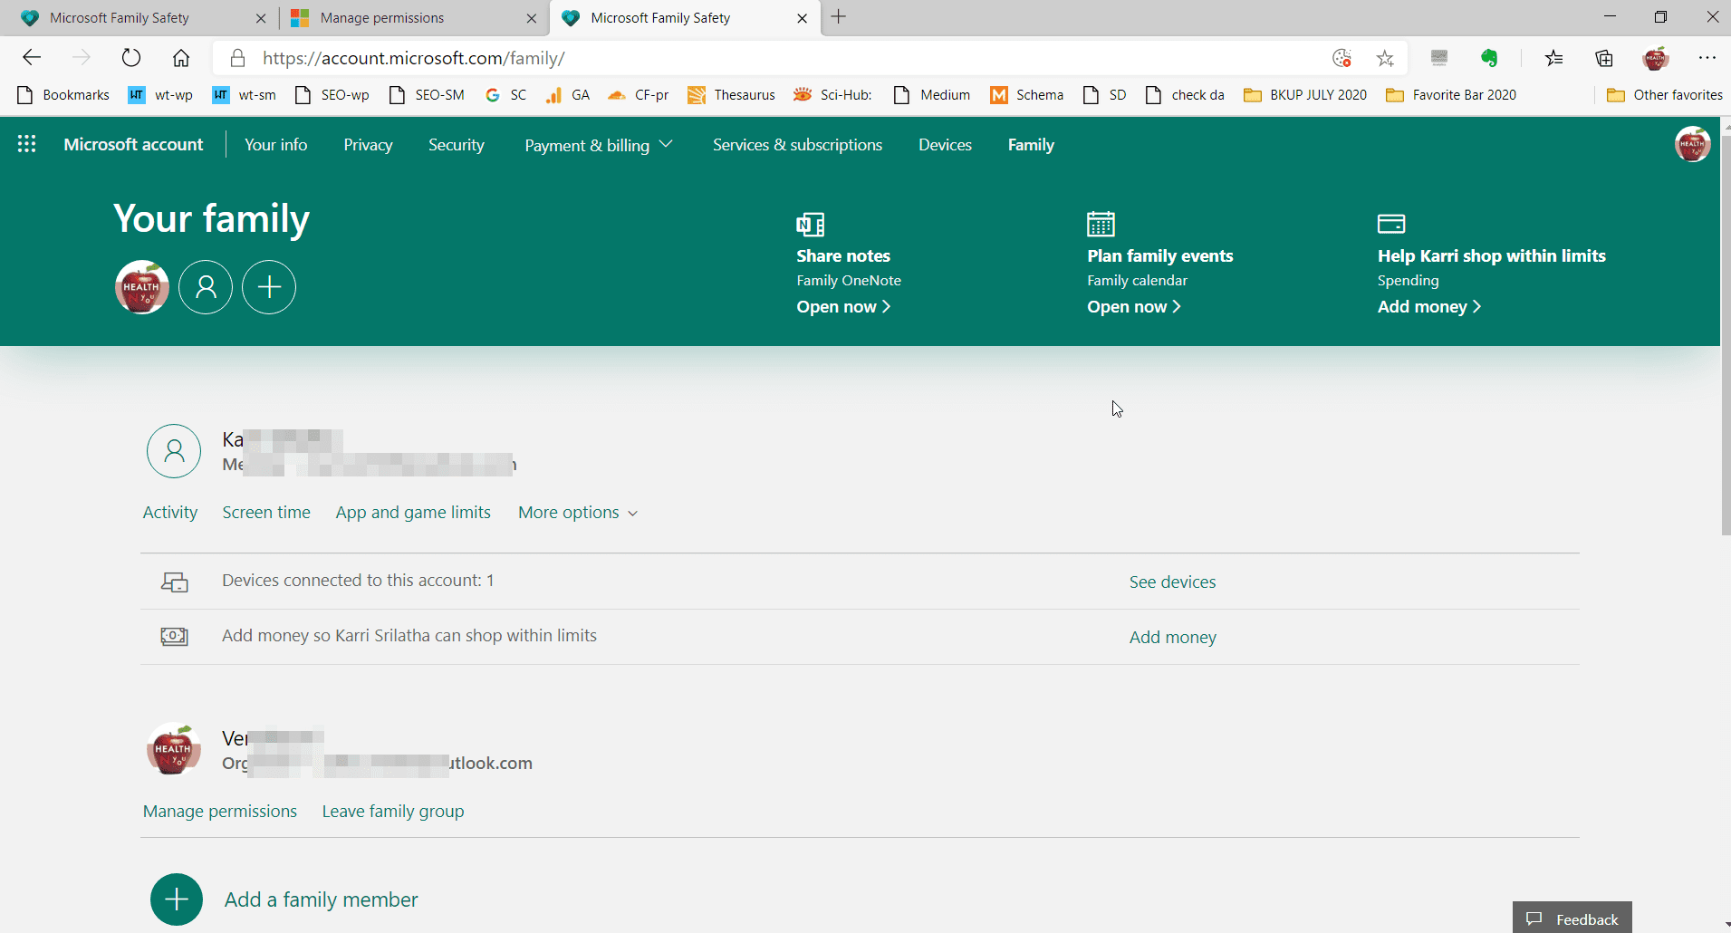The height and width of the screenshot is (933, 1731).
Task: Click the page vertical scrollbar thumb
Action: click(1725, 335)
